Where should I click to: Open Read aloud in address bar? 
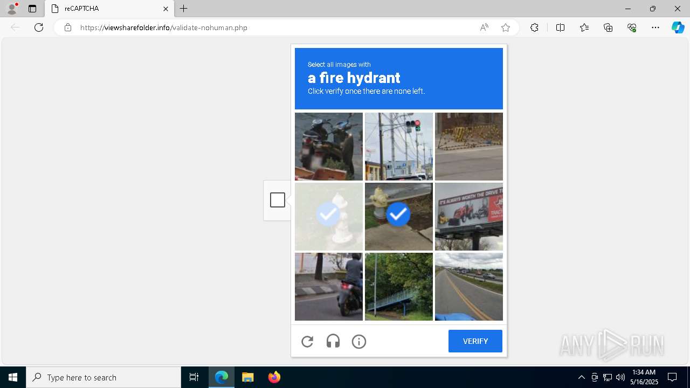tap(484, 27)
